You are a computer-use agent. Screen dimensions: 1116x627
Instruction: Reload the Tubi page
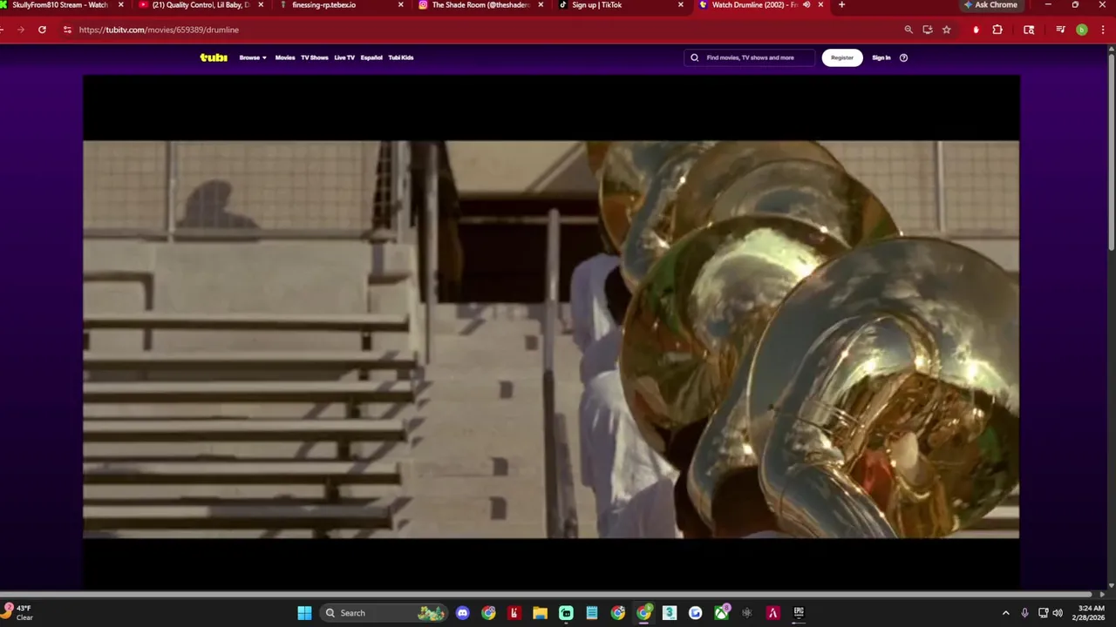tap(42, 30)
